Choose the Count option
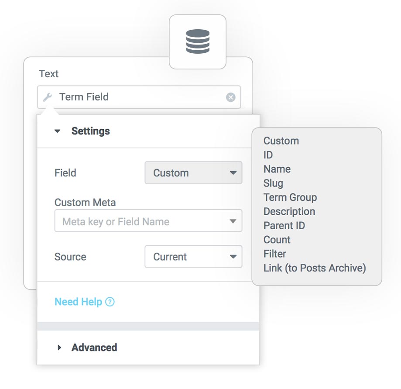This screenshot has height=389, width=401. (277, 240)
